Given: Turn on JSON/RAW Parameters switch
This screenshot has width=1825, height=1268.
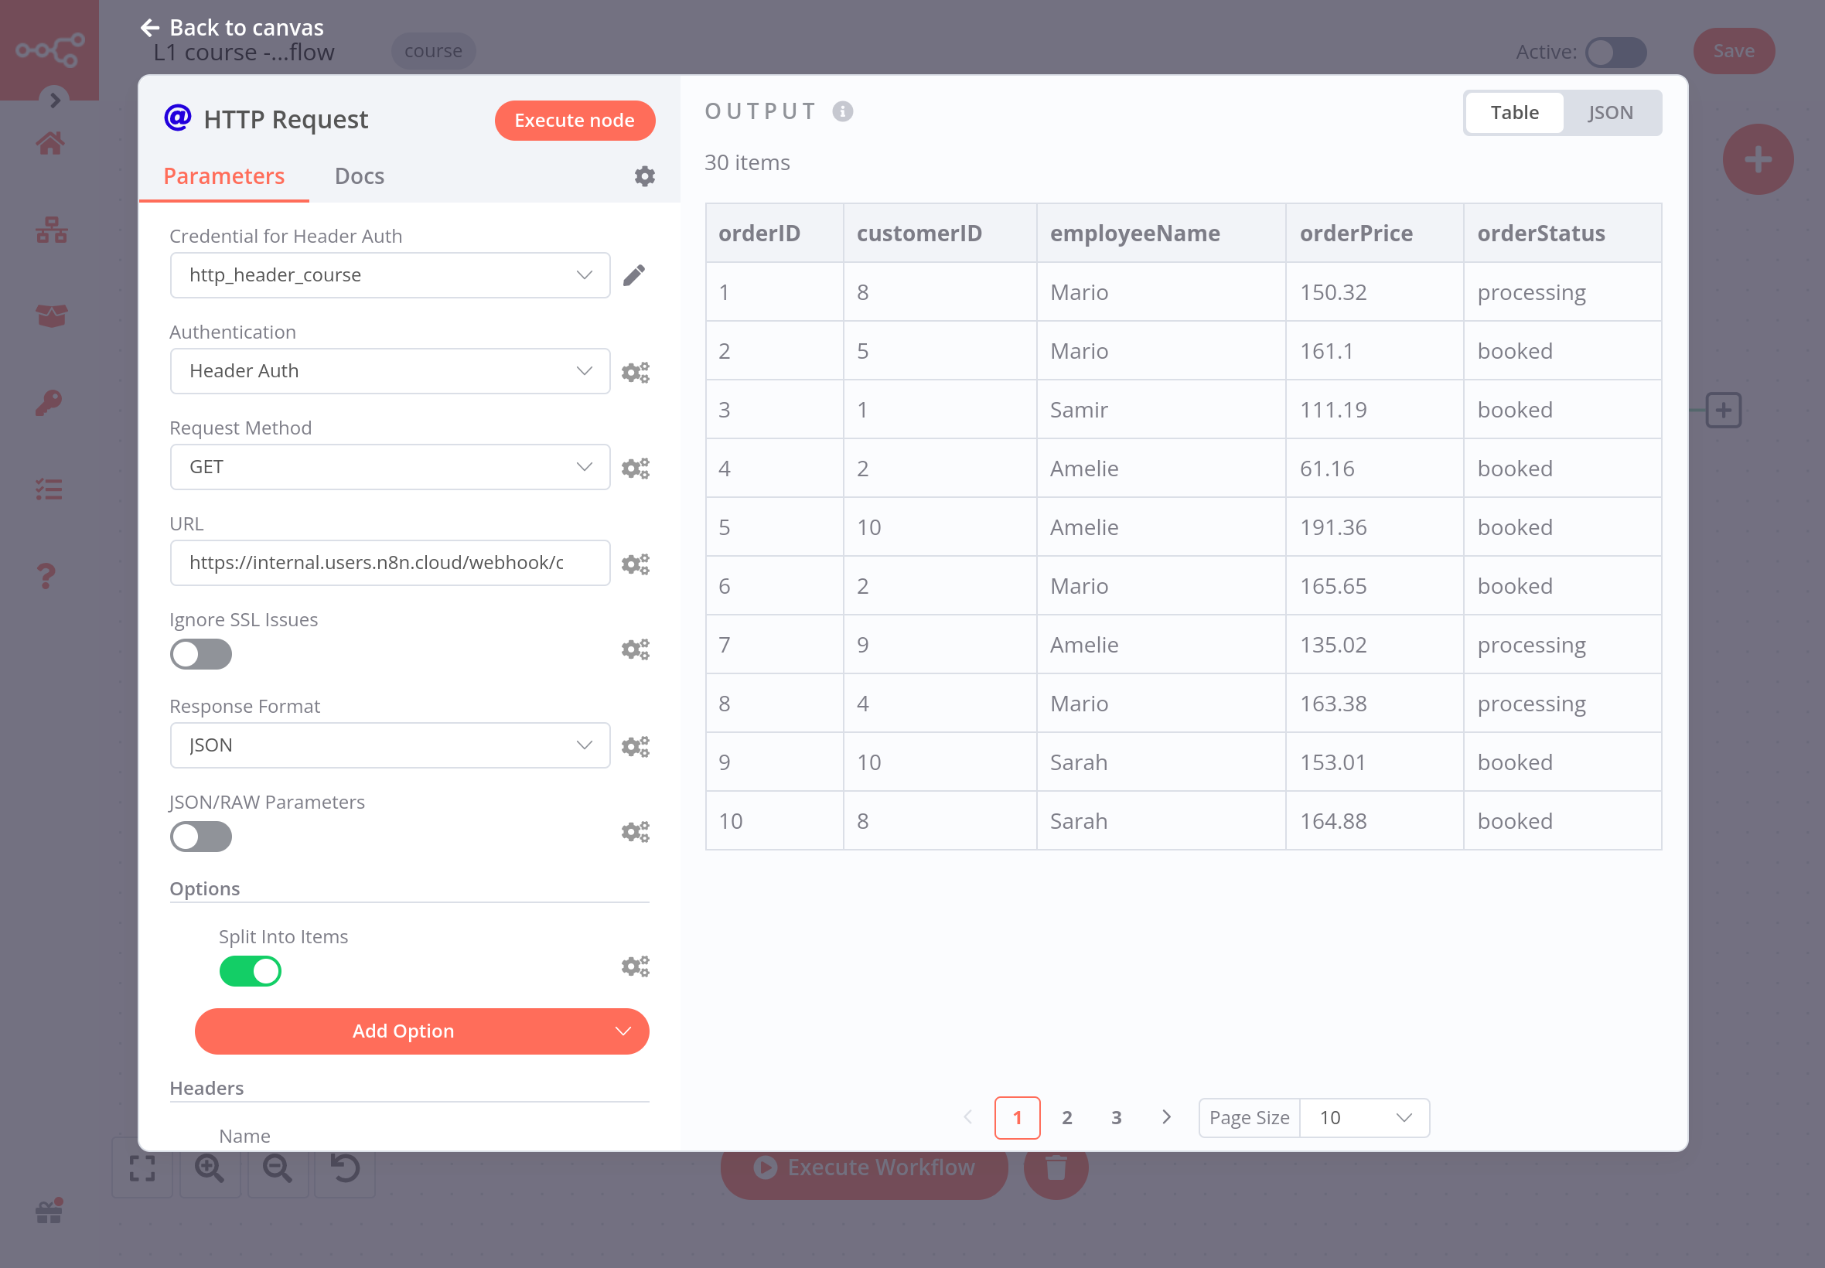Looking at the screenshot, I should pyautogui.click(x=201, y=837).
